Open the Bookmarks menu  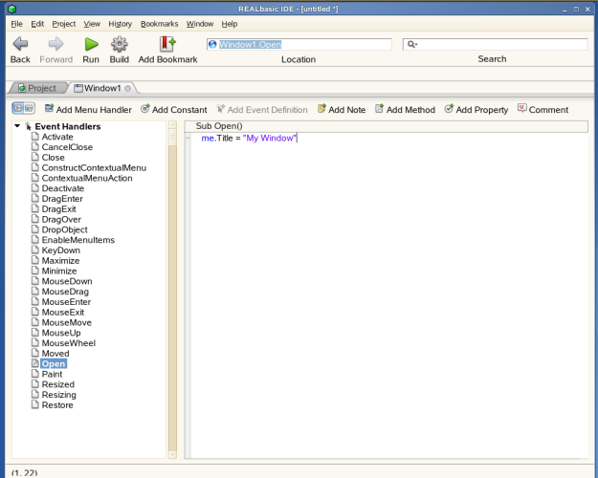pos(160,24)
